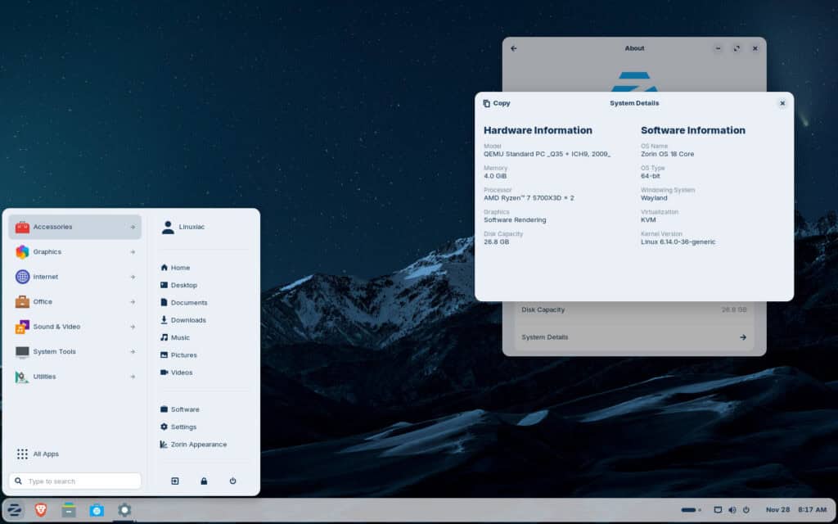Open Settings via the gear taskbar icon

pyautogui.click(x=124, y=509)
